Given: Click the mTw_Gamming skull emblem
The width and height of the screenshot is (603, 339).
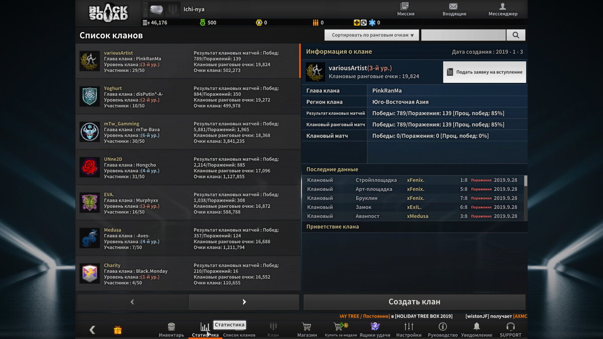Looking at the screenshot, I should (x=89, y=132).
